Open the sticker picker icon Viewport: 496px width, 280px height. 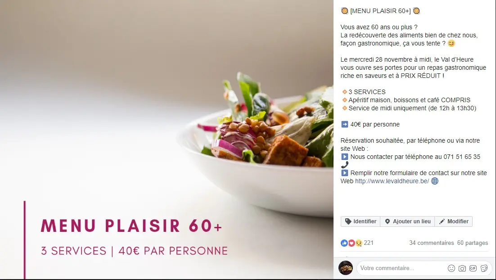pos(484,268)
